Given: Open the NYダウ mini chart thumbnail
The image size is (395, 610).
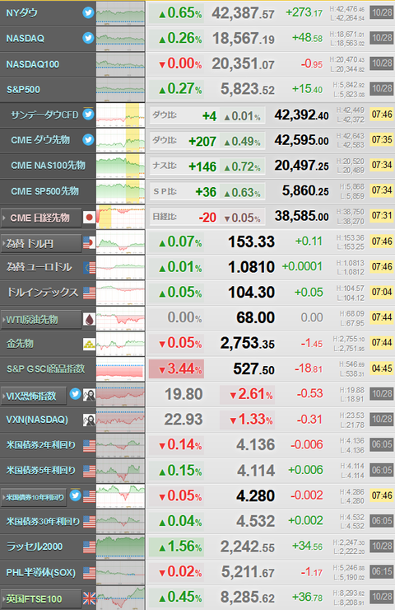Looking at the screenshot, I should [120, 13].
